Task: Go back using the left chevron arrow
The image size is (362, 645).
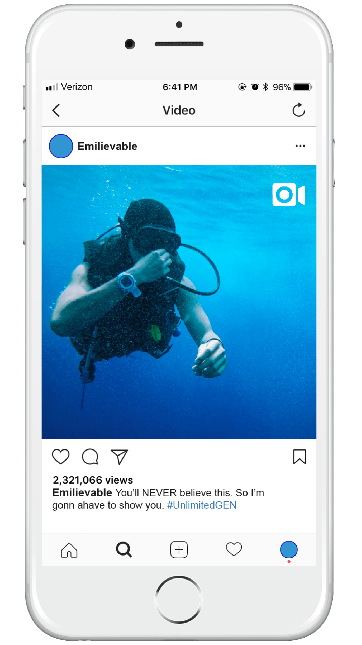Action: pyautogui.click(x=56, y=110)
